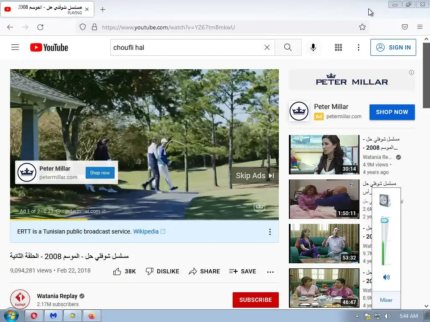Click the speaker device icon in volume popup
Image resolution: width=430 pixels, height=322 pixels.
385,200
